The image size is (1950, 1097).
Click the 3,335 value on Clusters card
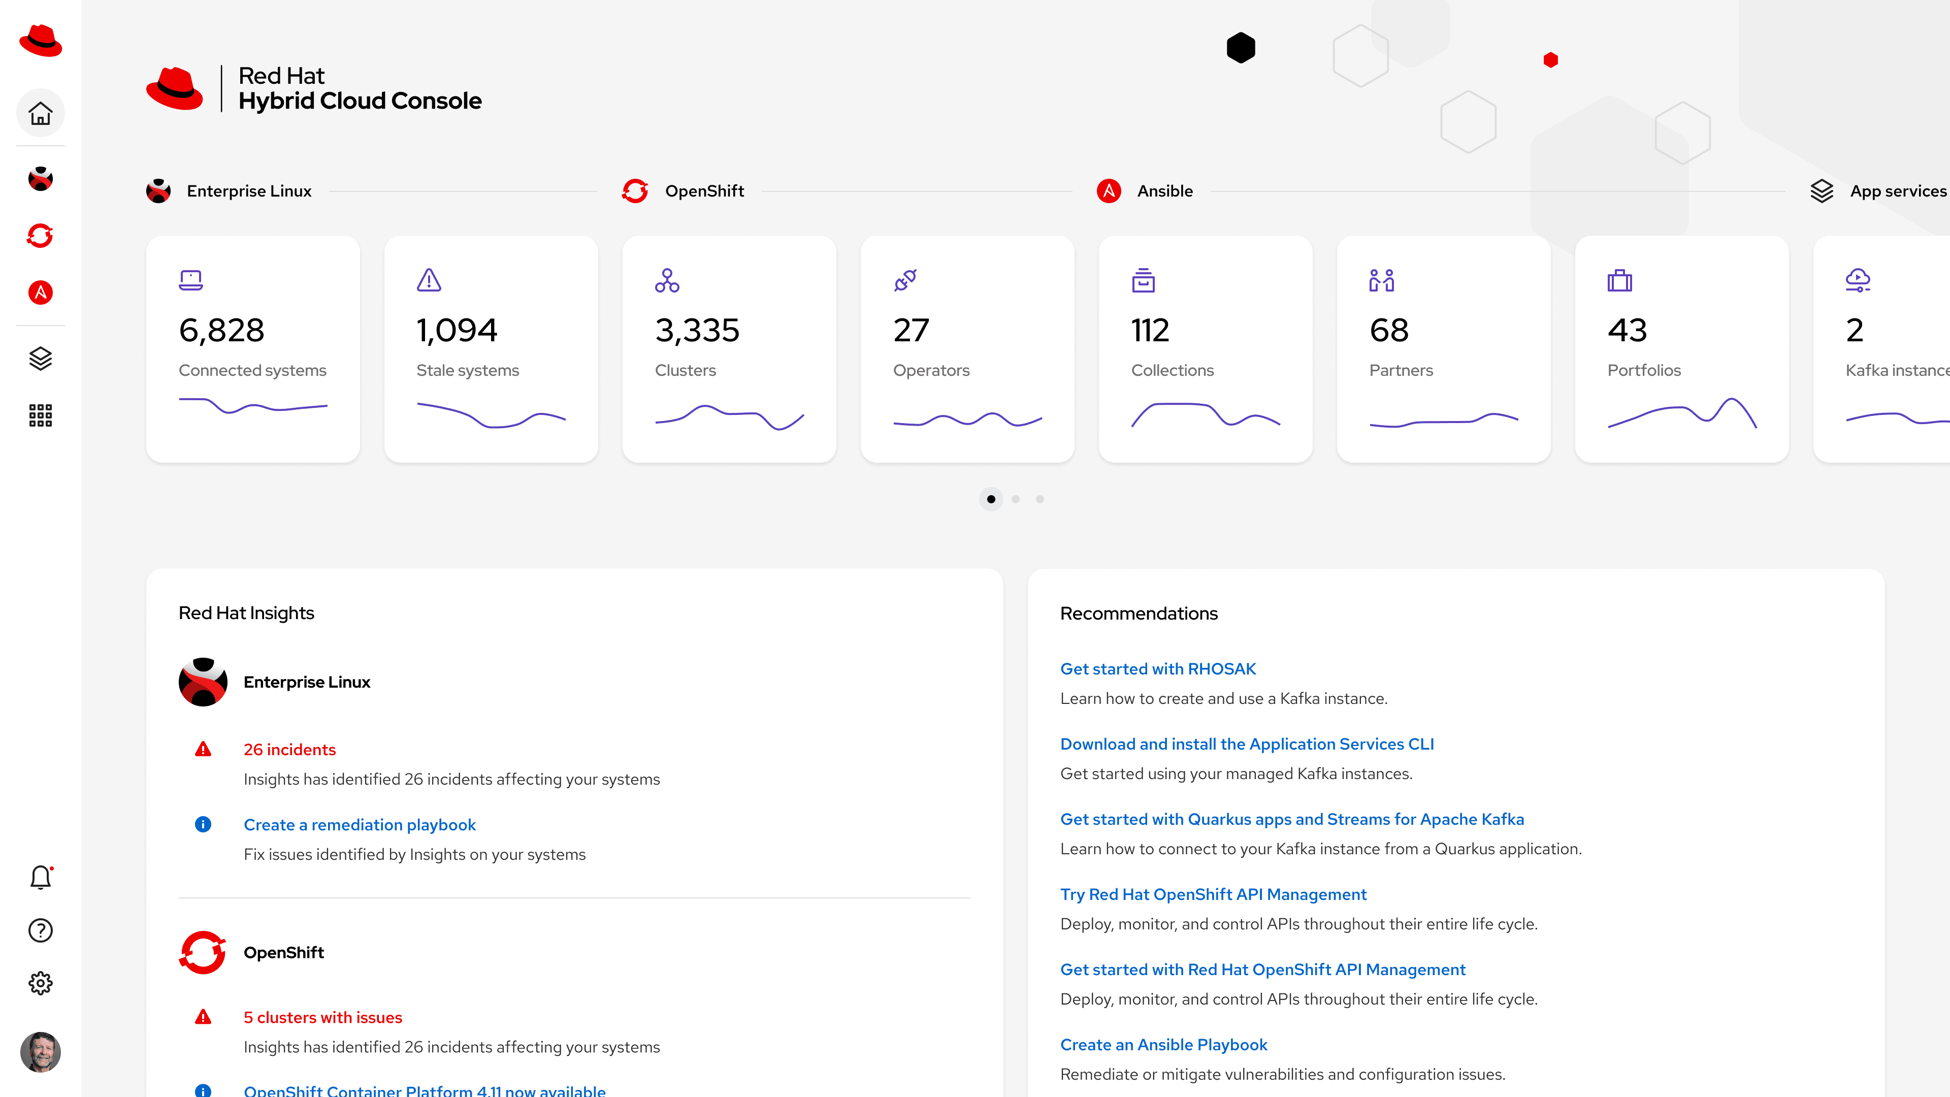(697, 330)
